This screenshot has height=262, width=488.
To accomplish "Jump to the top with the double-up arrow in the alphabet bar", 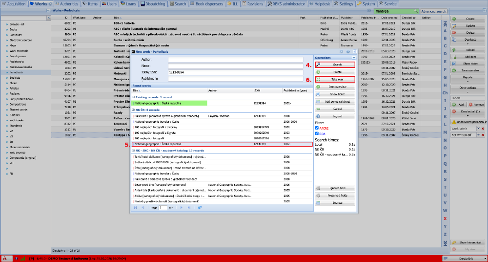I will tap(445, 24).
